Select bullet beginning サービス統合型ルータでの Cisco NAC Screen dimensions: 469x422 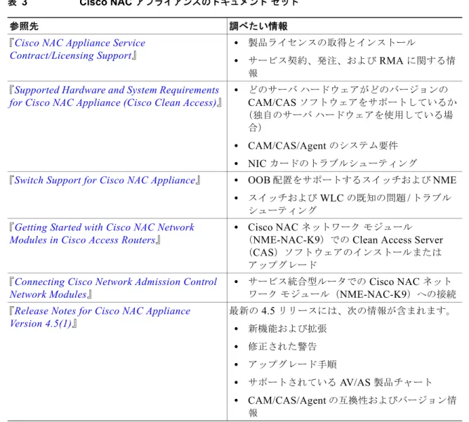pyautogui.click(x=352, y=288)
